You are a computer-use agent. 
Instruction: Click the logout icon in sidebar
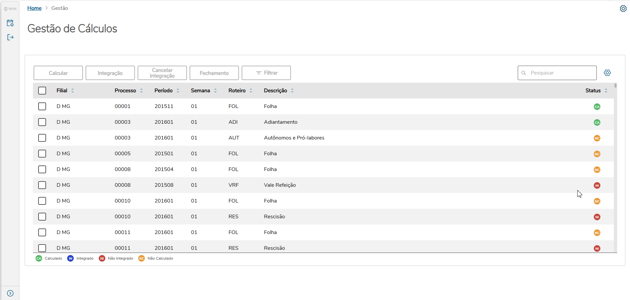(x=10, y=37)
